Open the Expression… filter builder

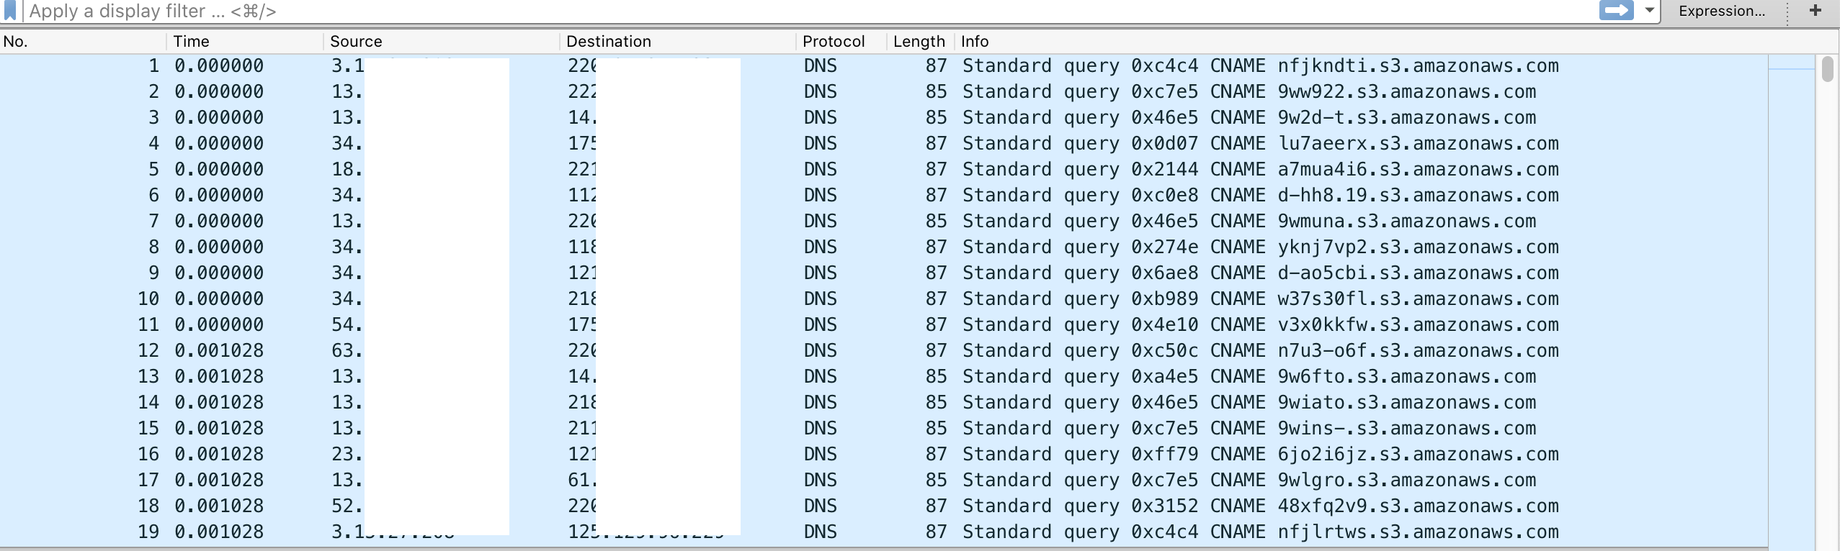click(1722, 11)
